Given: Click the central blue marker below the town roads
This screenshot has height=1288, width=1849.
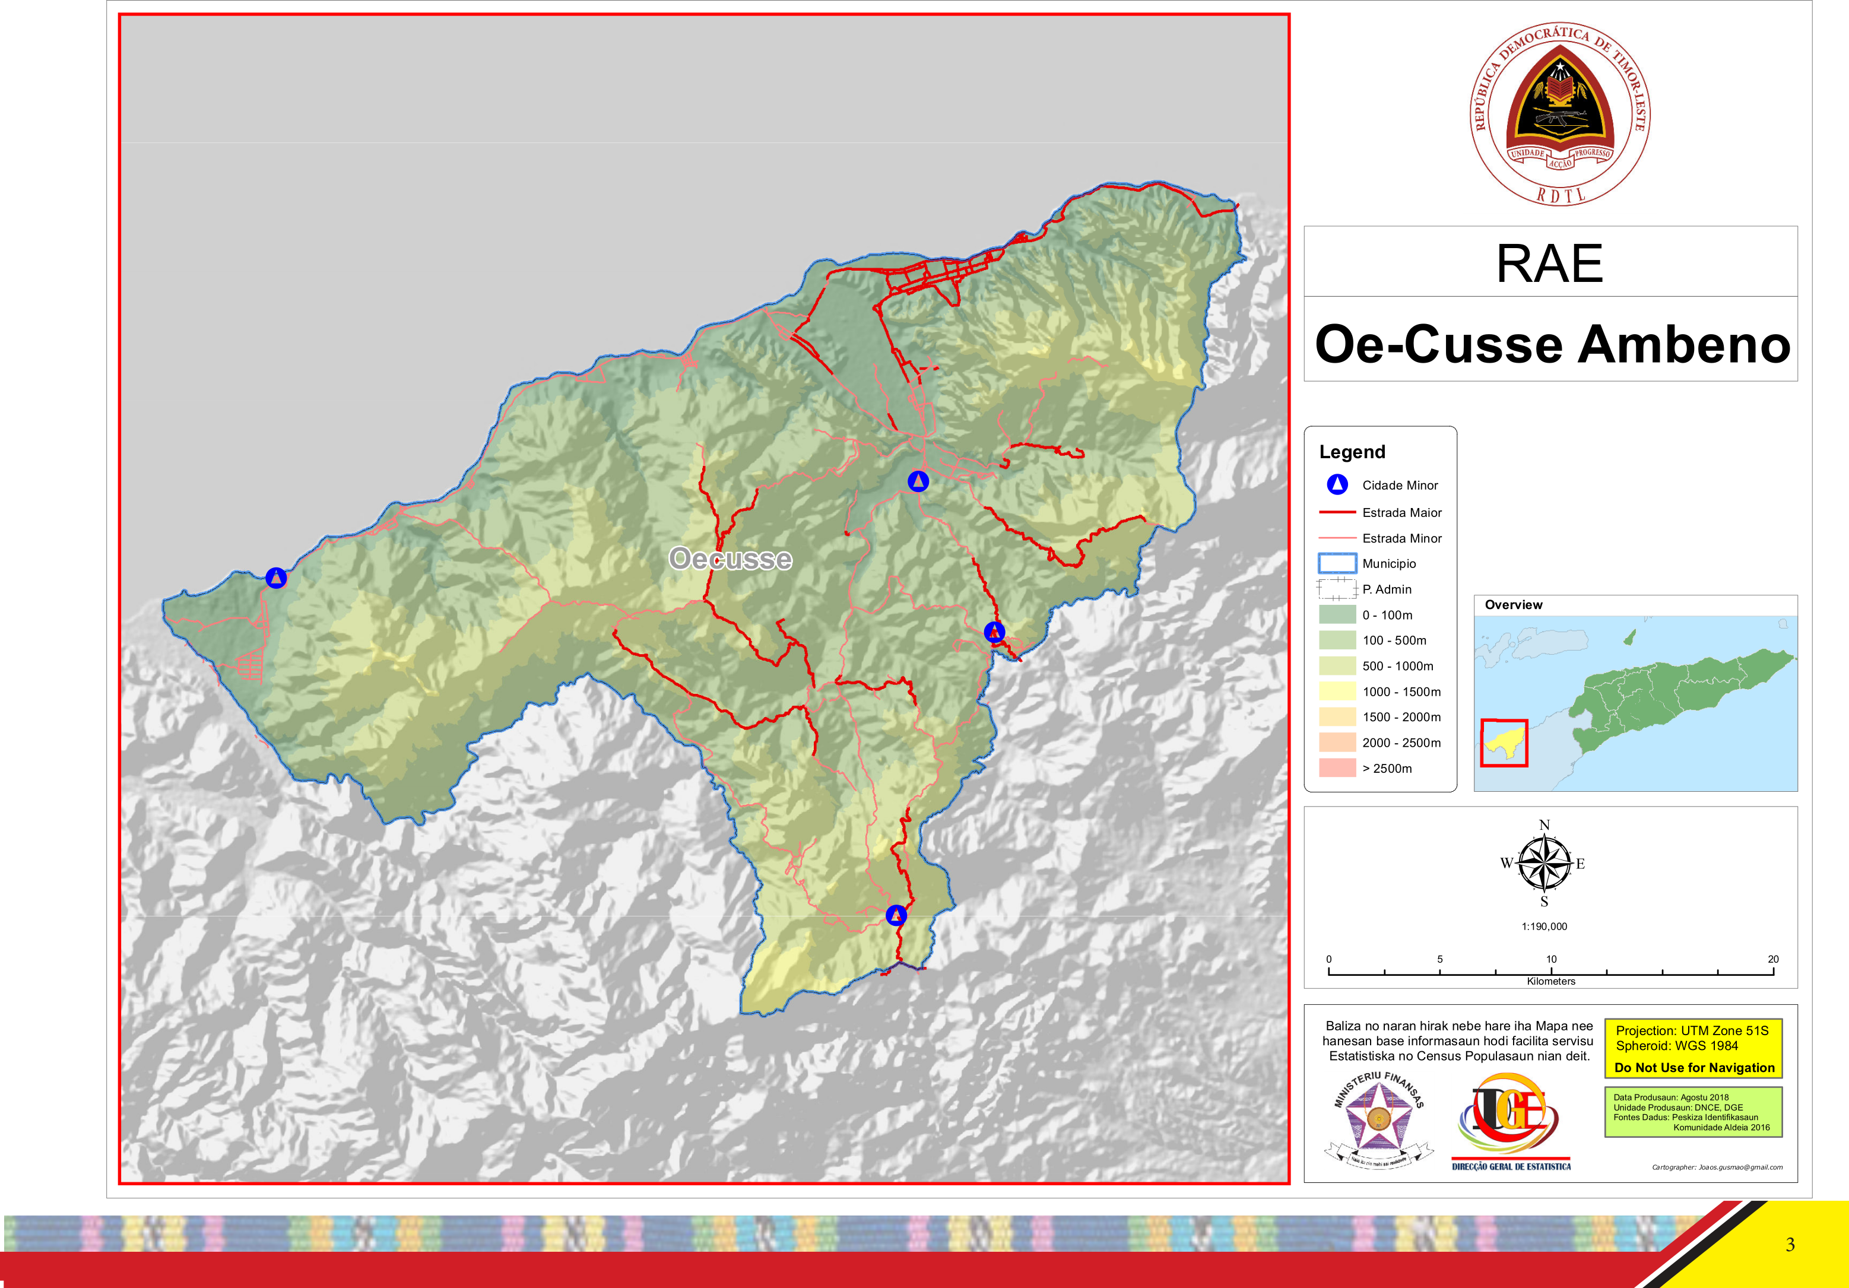Looking at the screenshot, I should tap(918, 481).
